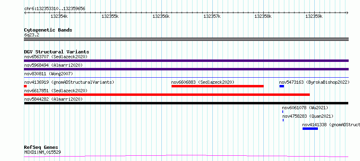Click the 132356k ruler position
The image size is (360, 161).
(161, 16)
